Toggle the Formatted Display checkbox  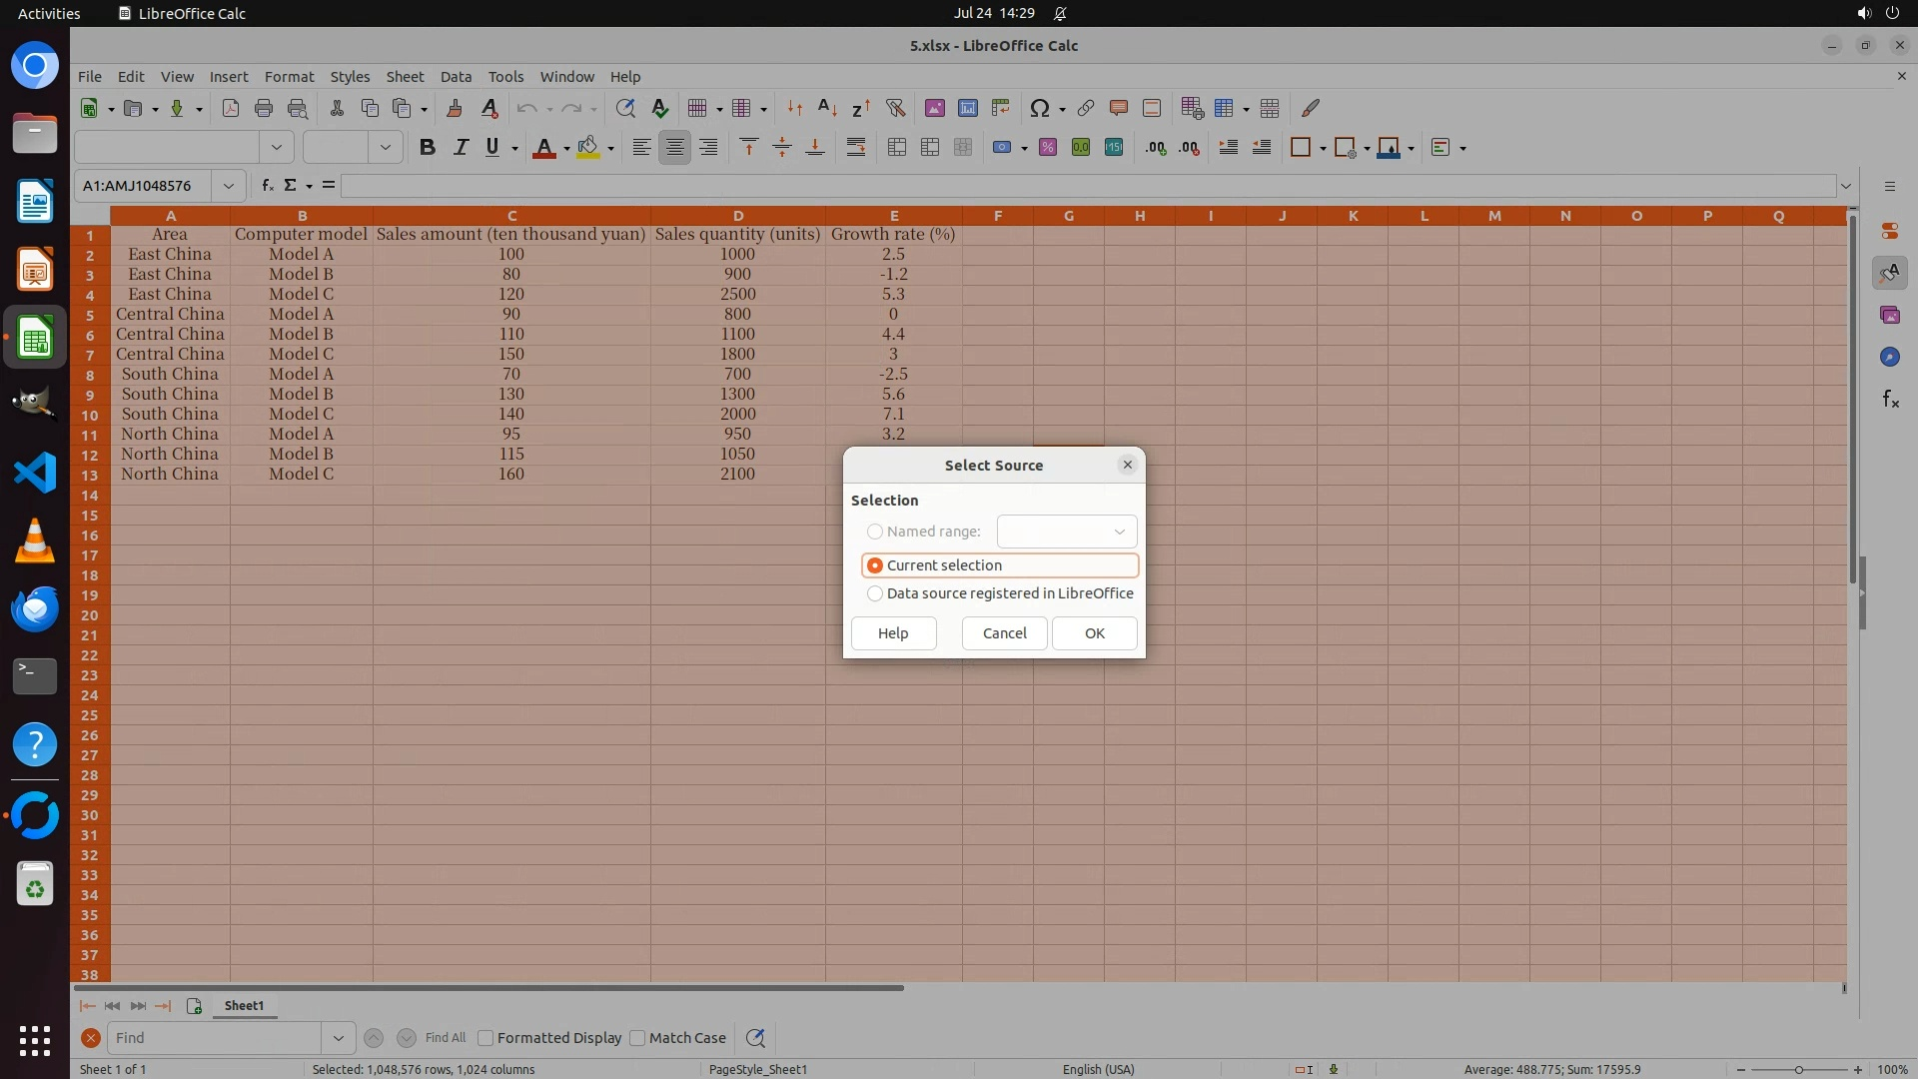(485, 1038)
